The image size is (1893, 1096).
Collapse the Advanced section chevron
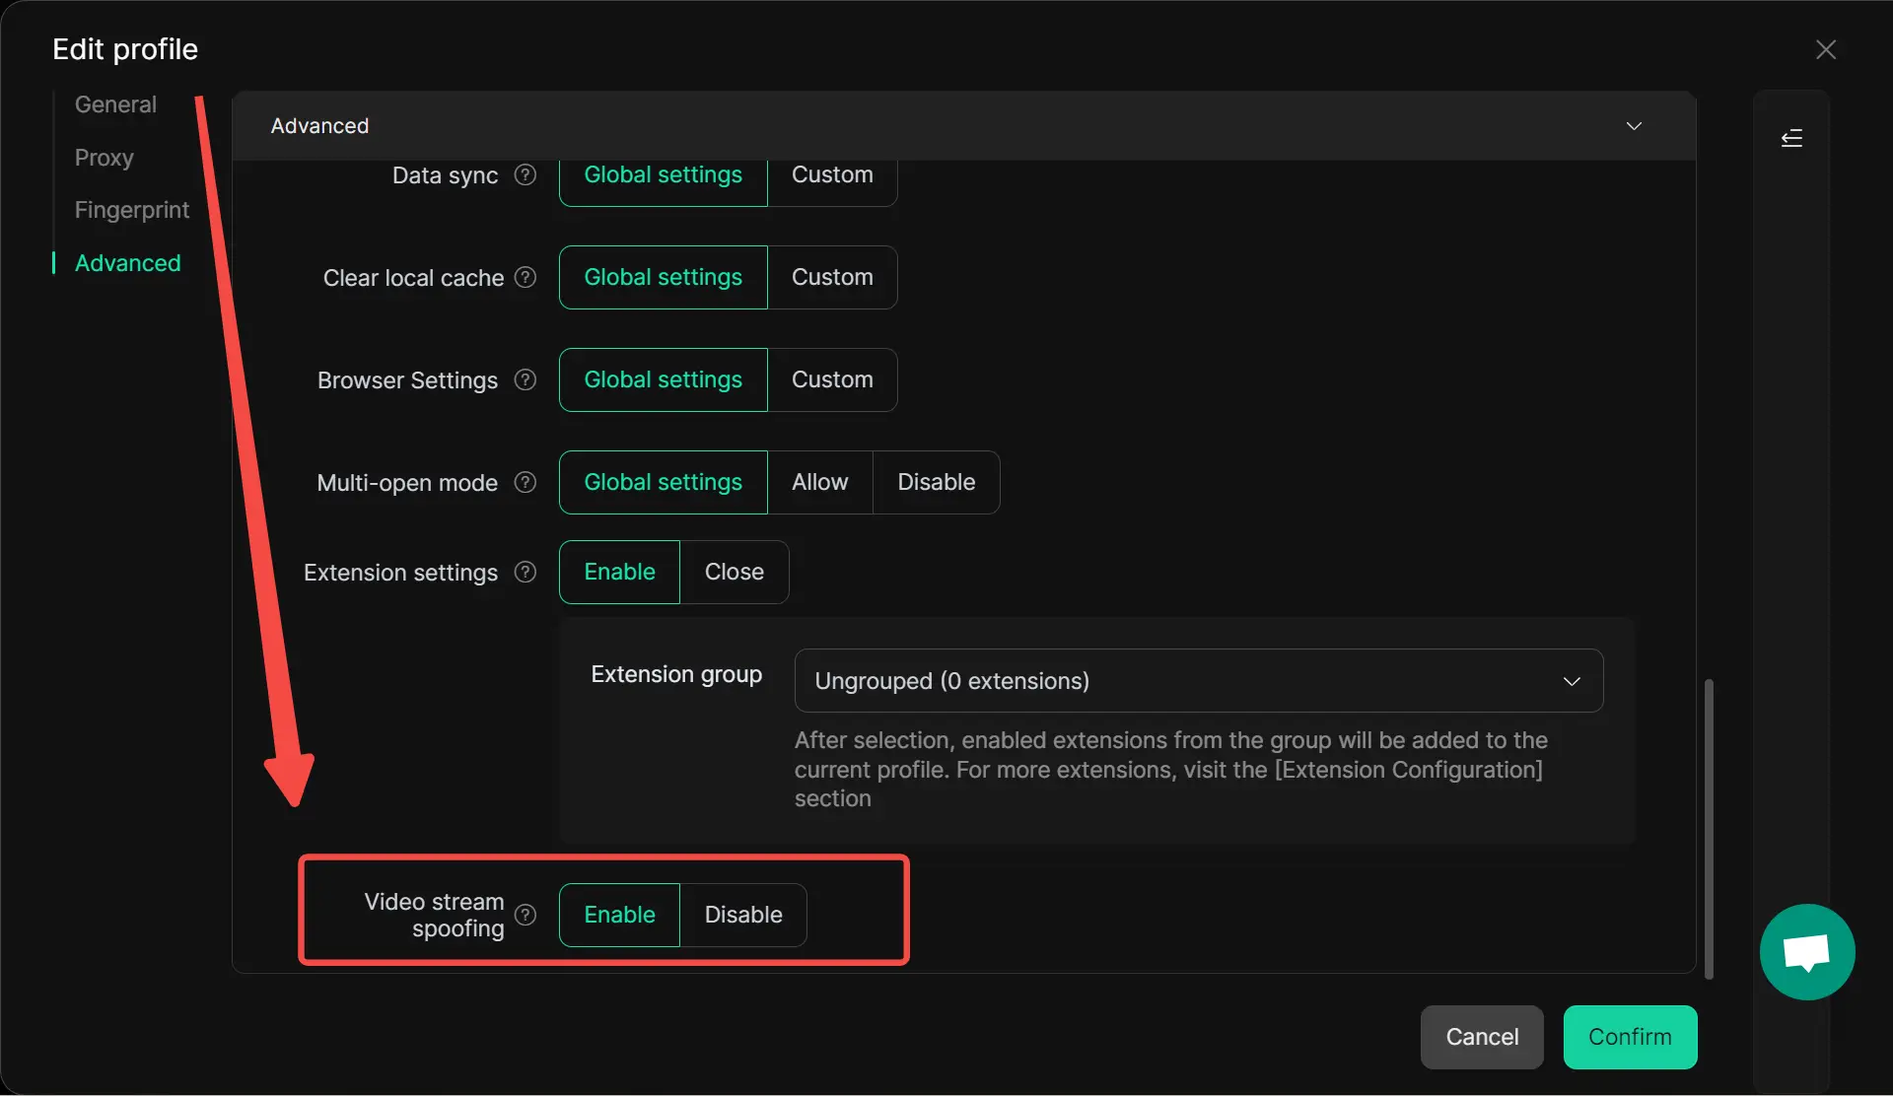pyautogui.click(x=1634, y=126)
